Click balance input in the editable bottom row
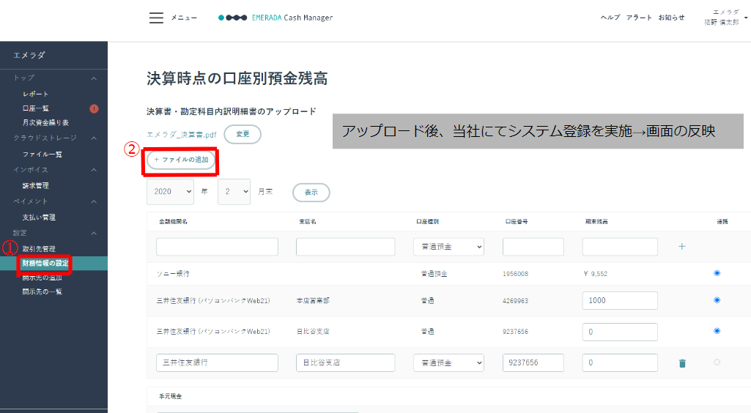 tap(620, 362)
